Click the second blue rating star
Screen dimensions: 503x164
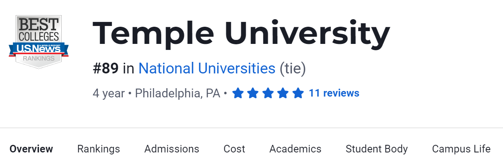(253, 93)
